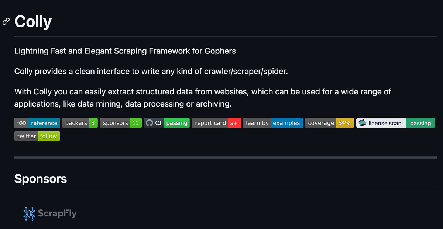This screenshot has width=443, height=229.
Task: Click the green follow label
Action: tap(49, 136)
